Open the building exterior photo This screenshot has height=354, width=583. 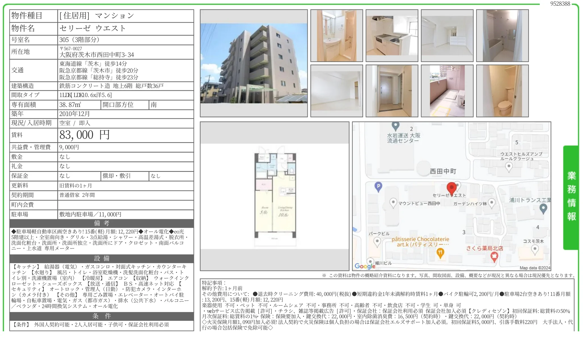click(x=254, y=63)
